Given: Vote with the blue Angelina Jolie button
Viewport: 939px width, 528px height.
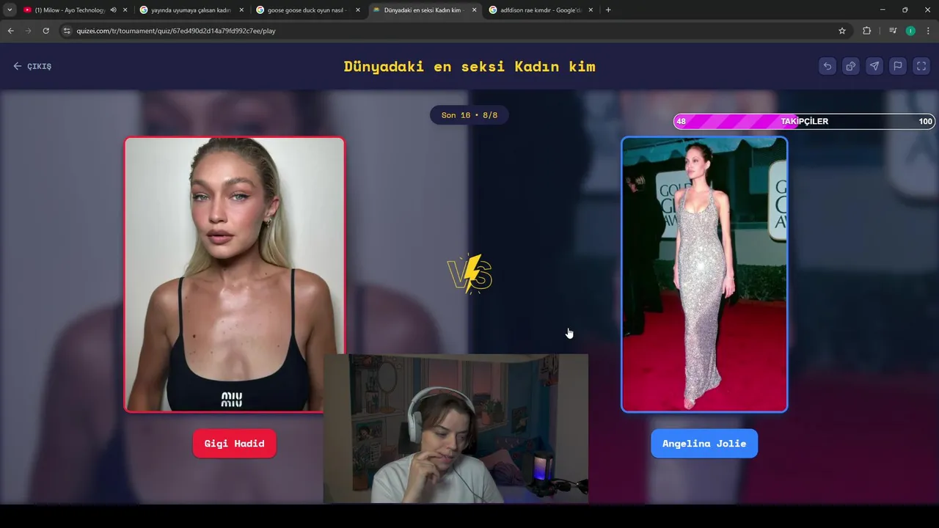Looking at the screenshot, I should (x=704, y=444).
